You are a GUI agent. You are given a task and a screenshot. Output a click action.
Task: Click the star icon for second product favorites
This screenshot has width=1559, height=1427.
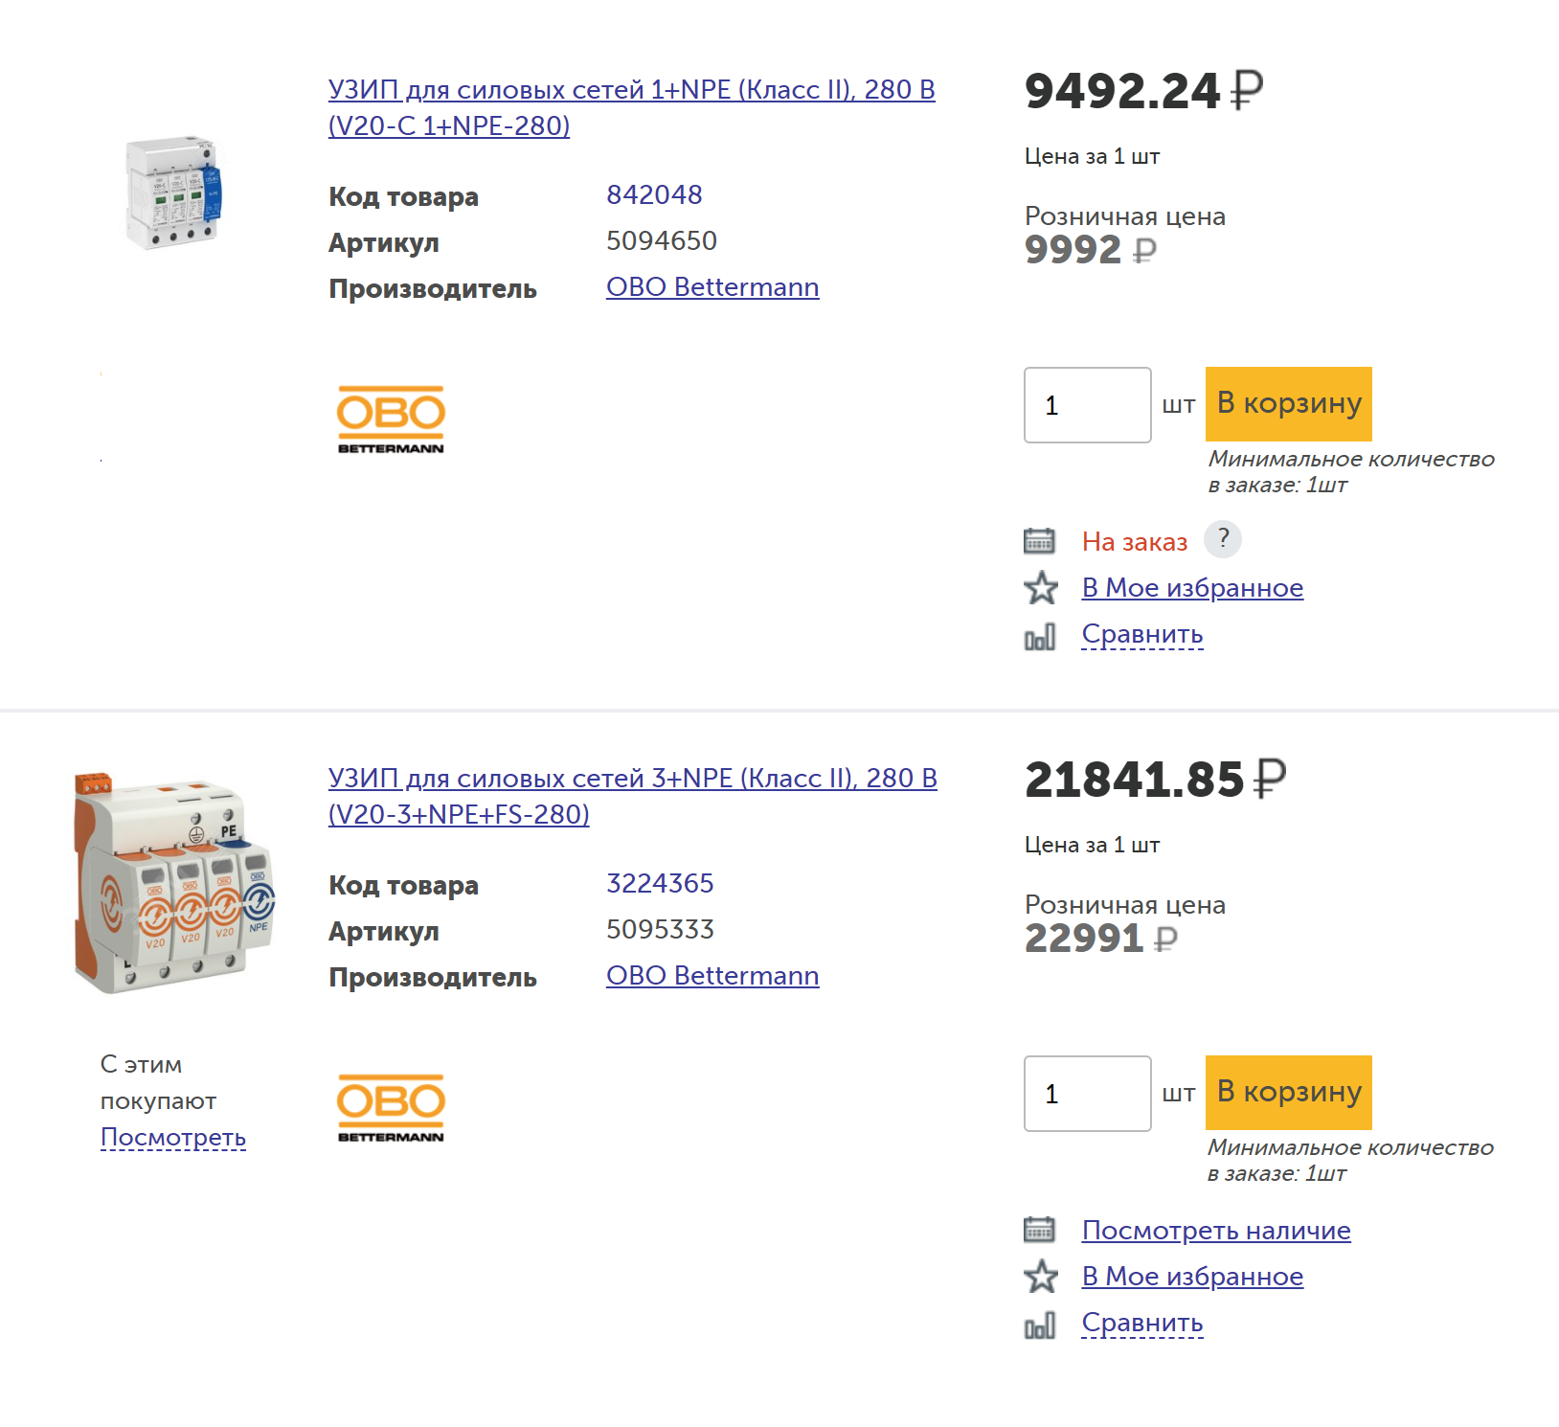[x=1041, y=1277]
